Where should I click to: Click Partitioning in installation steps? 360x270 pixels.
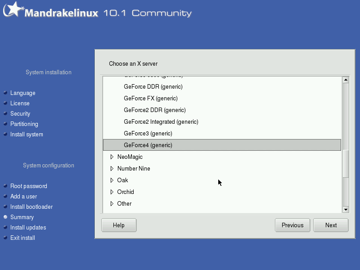(x=24, y=124)
